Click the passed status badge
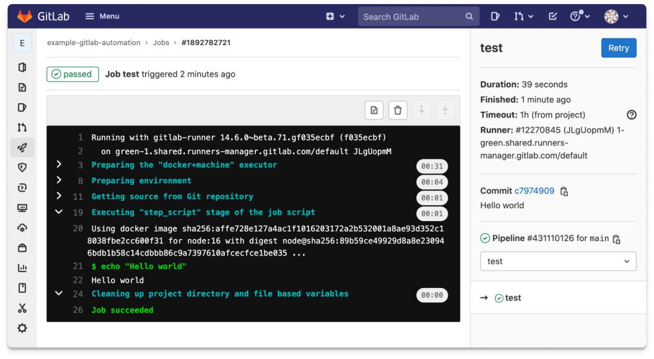Viewport: 654px width, 359px height. click(73, 74)
